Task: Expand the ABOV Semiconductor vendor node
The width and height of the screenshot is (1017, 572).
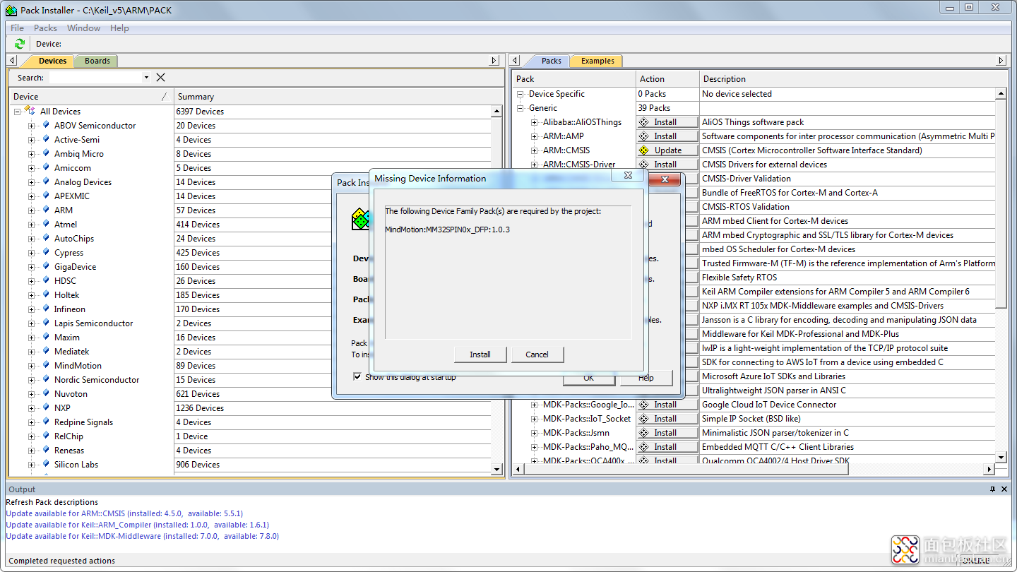Action: click(x=31, y=126)
